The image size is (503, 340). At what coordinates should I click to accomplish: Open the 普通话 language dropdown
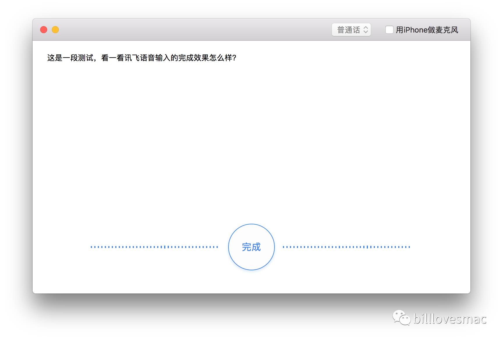(x=349, y=30)
